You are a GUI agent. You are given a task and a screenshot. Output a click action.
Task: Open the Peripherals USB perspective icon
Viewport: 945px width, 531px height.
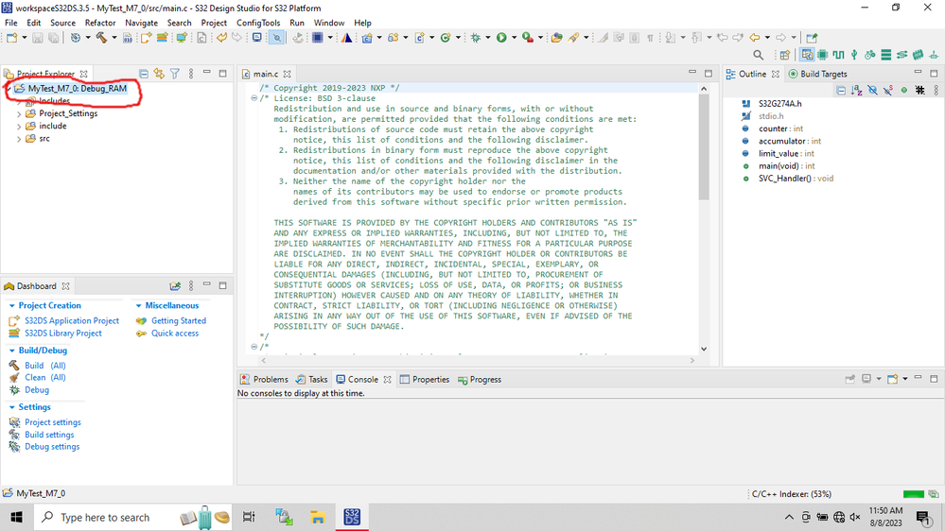[854, 55]
